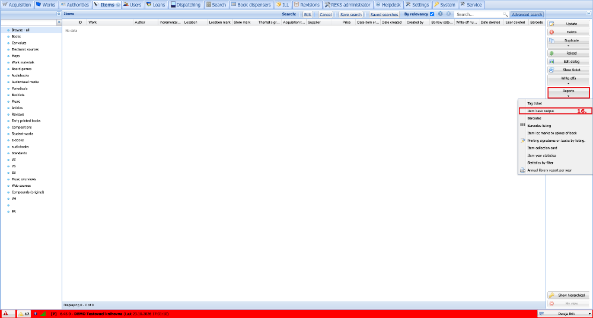
Task: Expand the Write offs dropdown
Action: click(568, 83)
